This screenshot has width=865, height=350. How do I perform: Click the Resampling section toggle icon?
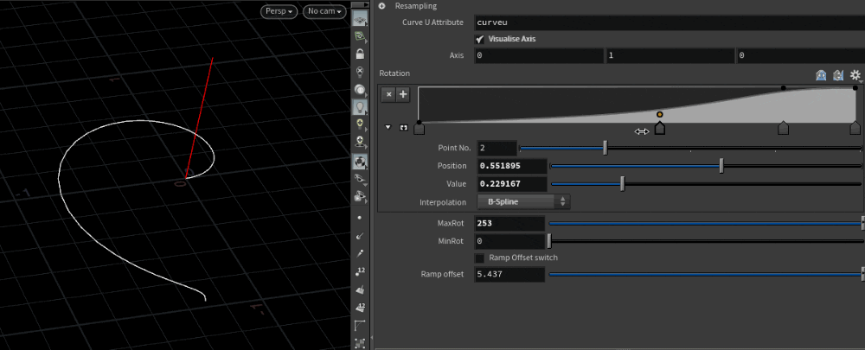[x=382, y=6]
